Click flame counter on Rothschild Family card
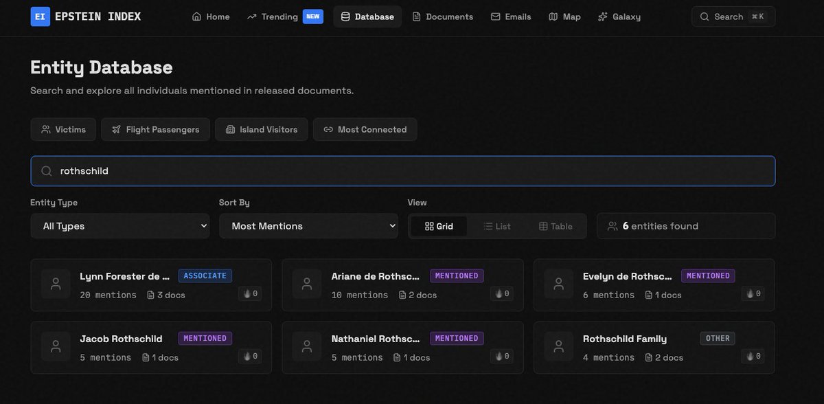This screenshot has height=404, width=824. point(753,356)
